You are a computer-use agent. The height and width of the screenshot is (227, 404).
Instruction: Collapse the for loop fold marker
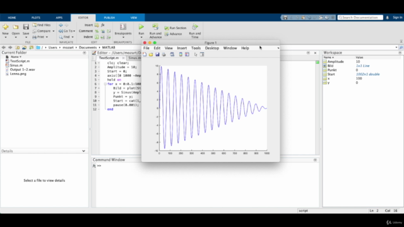click(x=105, y=84)
